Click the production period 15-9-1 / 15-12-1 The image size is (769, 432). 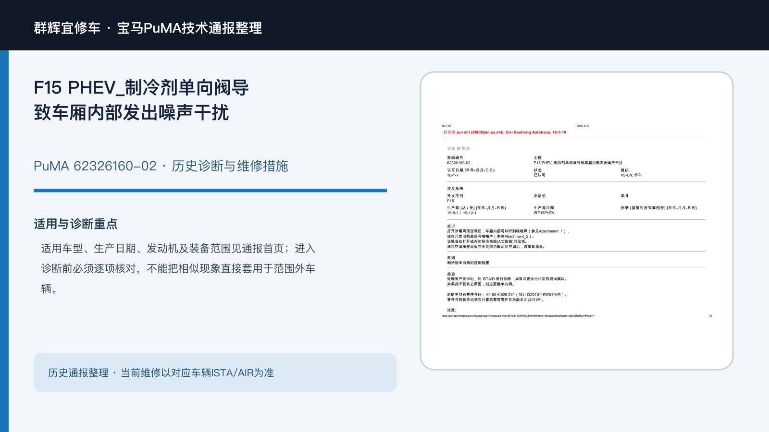[x=461, y=213]
